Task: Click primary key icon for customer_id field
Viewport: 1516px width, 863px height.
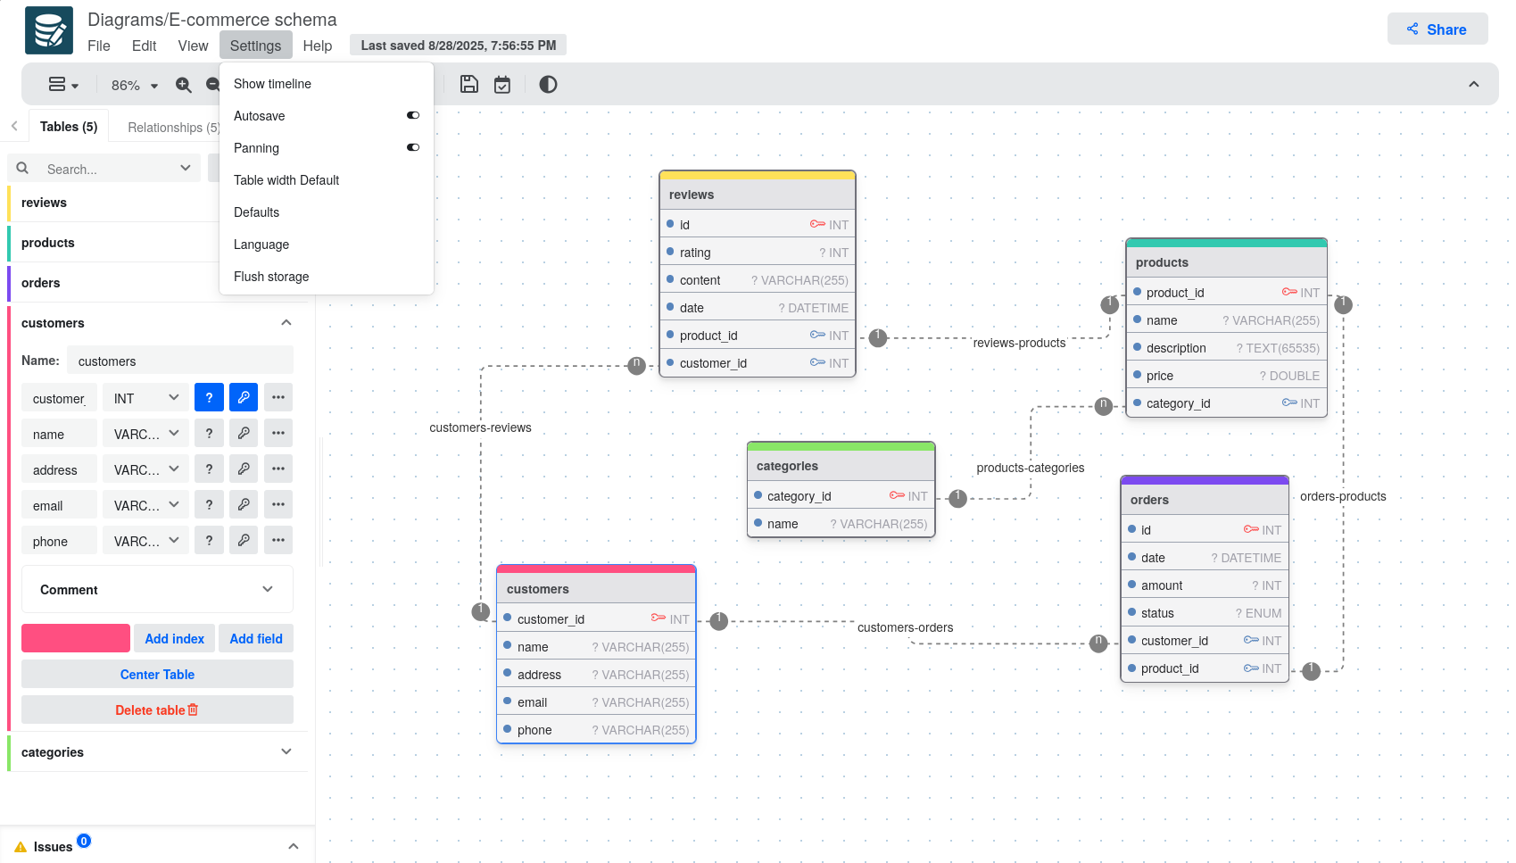Action: (244, 398)
